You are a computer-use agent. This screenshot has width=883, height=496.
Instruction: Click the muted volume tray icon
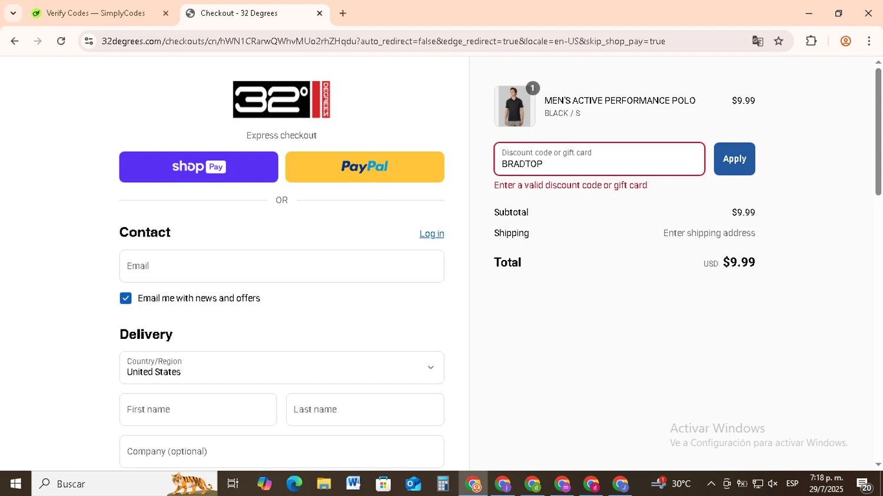773,484
